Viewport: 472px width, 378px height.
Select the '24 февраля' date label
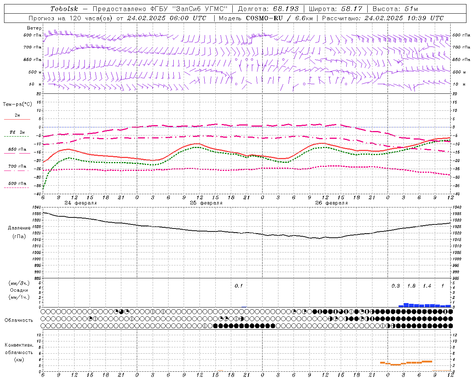[x=81, y=203]
